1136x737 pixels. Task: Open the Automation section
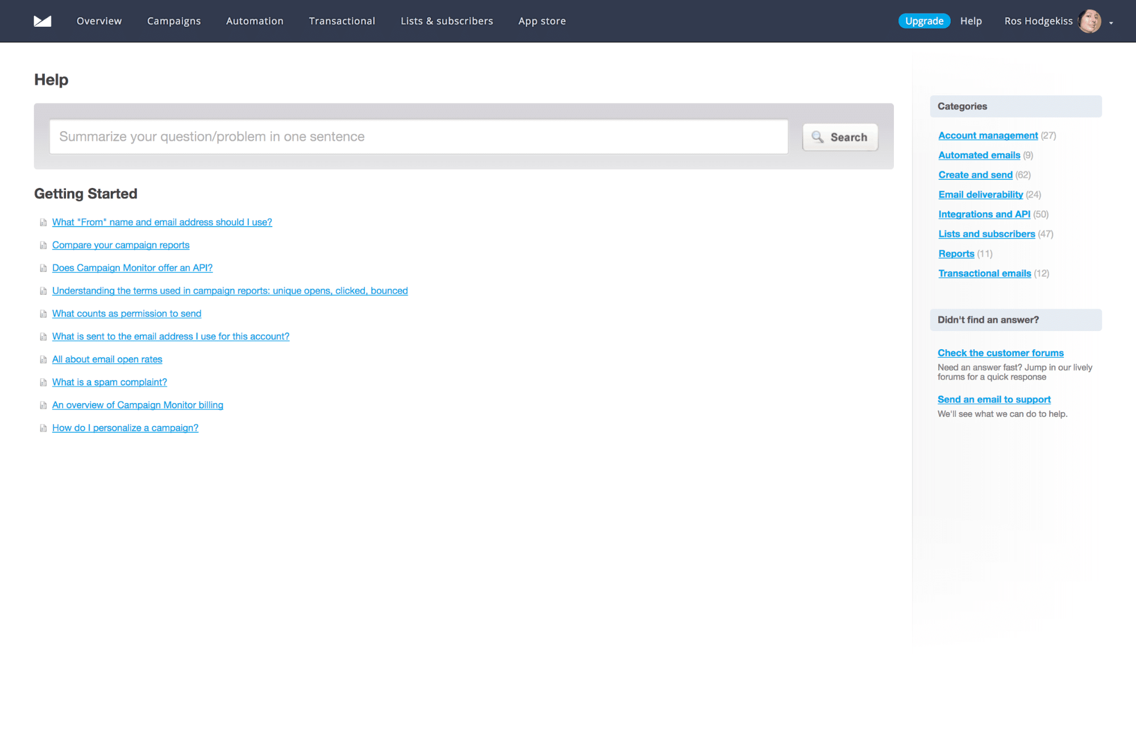[255, 21]
